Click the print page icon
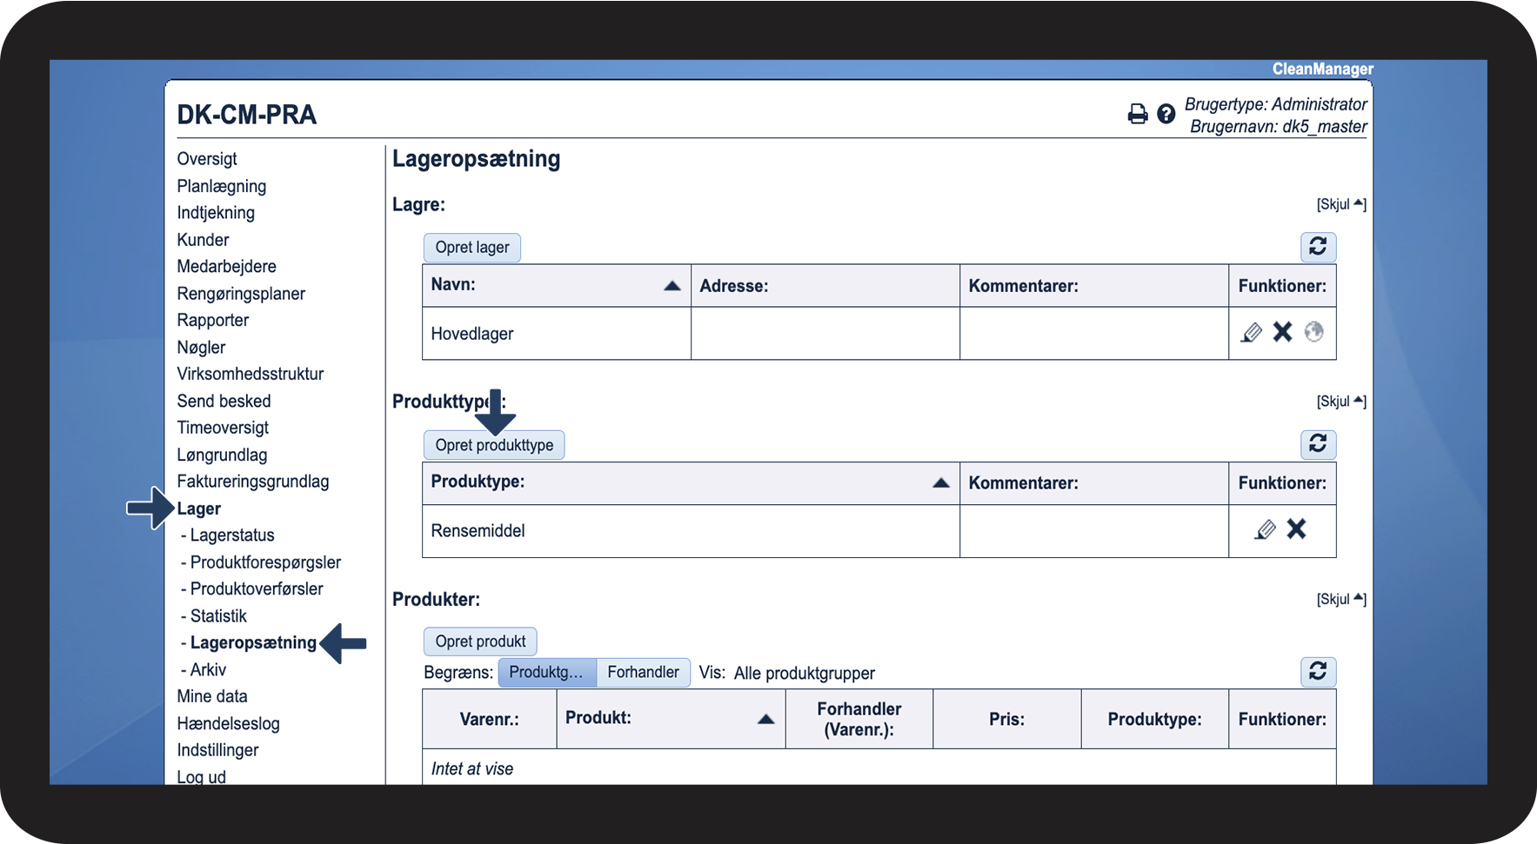The height and width of the screenshot is (844, 1537). [1137, 114]
